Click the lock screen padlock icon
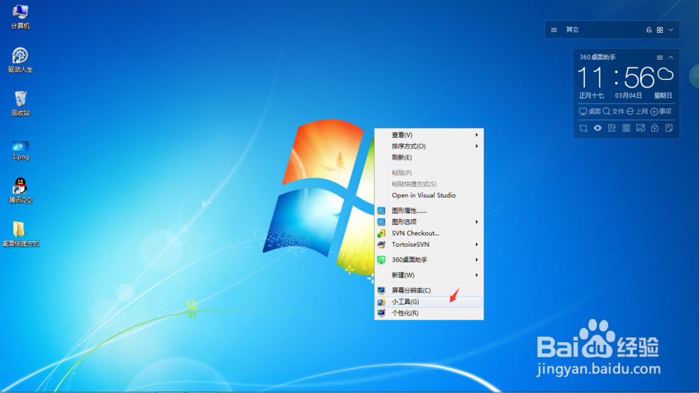The width and height of the screenshot is (699, 393). click(654, 128)
